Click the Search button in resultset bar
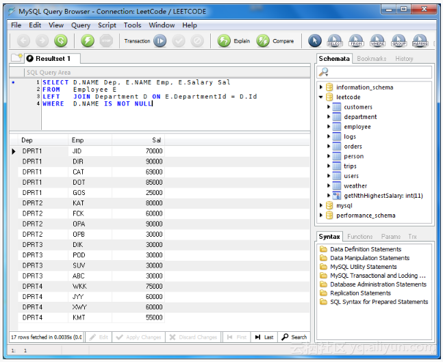The height and width of the screenshot is (362, 443). (294, 337)
